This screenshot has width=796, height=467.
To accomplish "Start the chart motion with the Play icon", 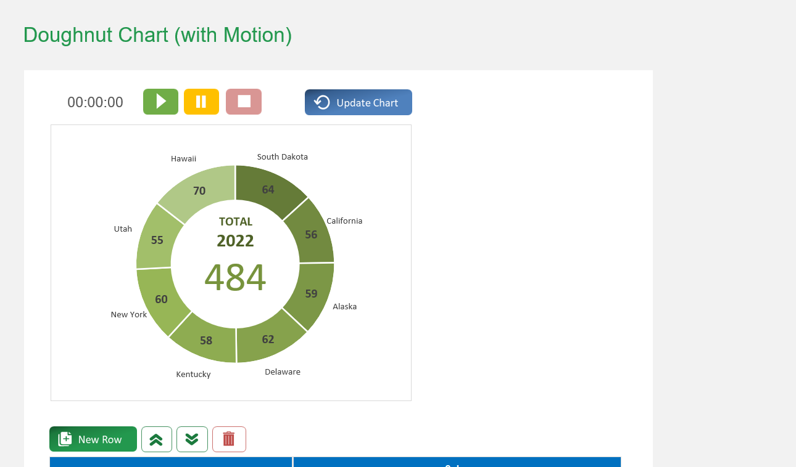I will point(160,101).
